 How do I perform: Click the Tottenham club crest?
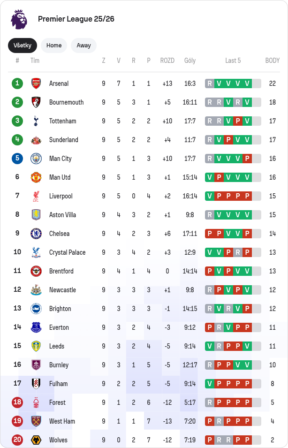point(36,121)
